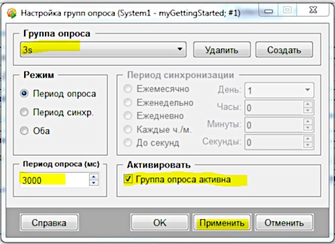Increase the polling period with up arrow
The height and width of the screenshot is (244, 335).
pos(94,176)
